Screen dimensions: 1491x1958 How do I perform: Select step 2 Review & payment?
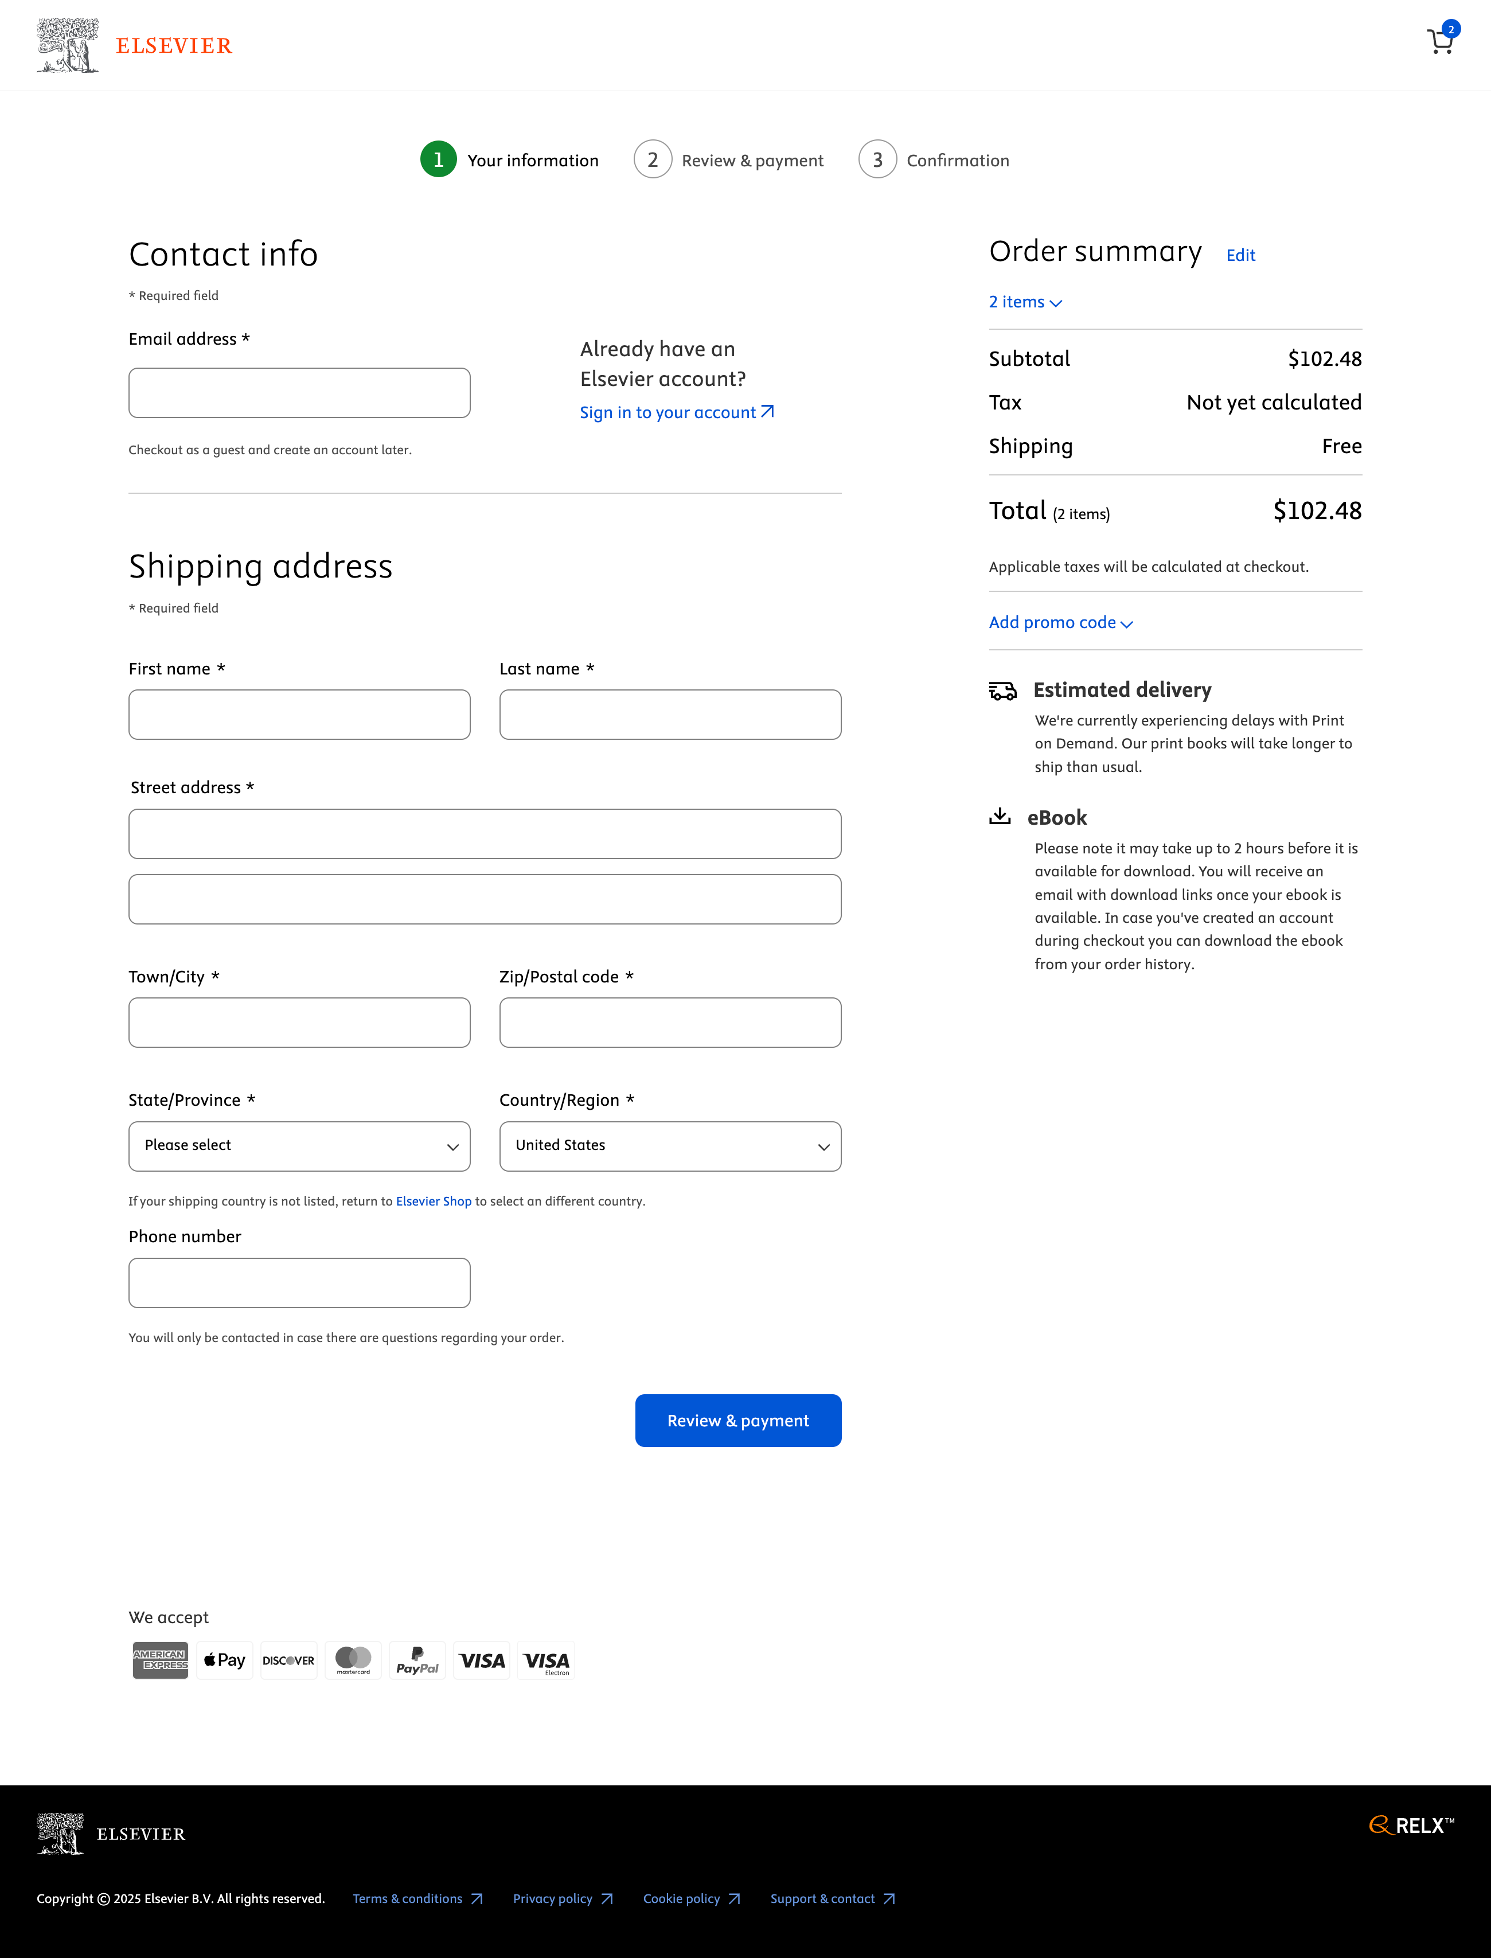click(729, 161)
